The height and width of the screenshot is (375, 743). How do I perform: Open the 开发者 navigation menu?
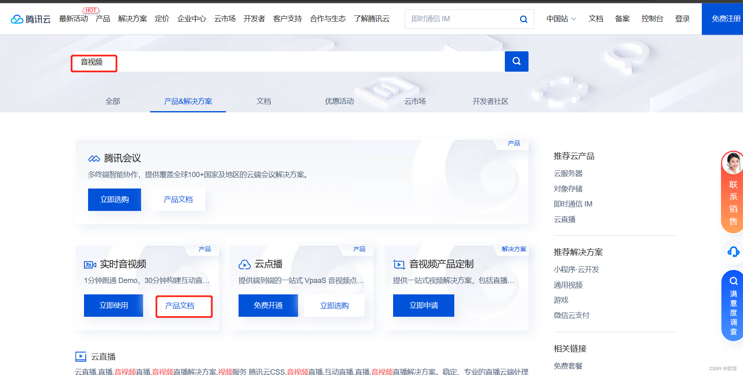pos(254,19)
